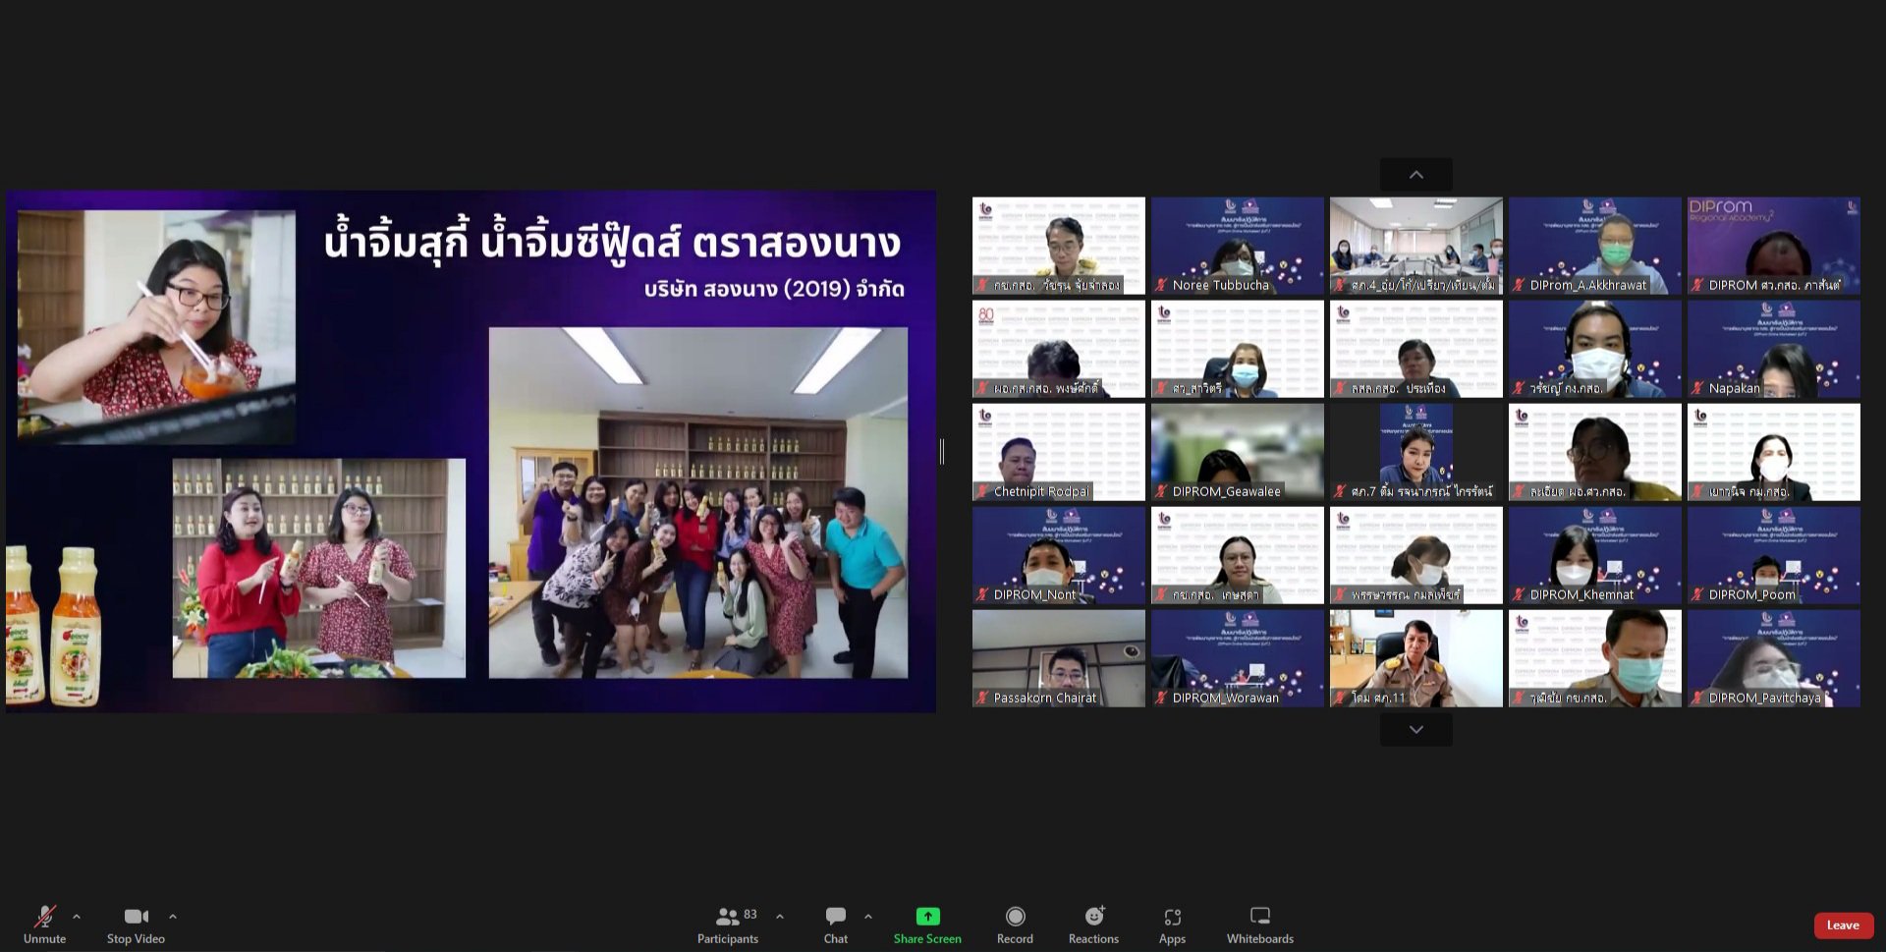
Task: Open the Chat panel
Action: (x=836, y=924)
